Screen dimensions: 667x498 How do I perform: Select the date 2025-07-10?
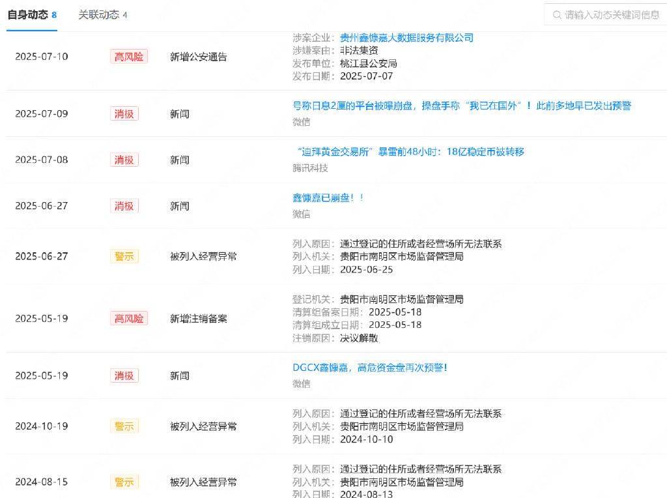tap(41, 57)
